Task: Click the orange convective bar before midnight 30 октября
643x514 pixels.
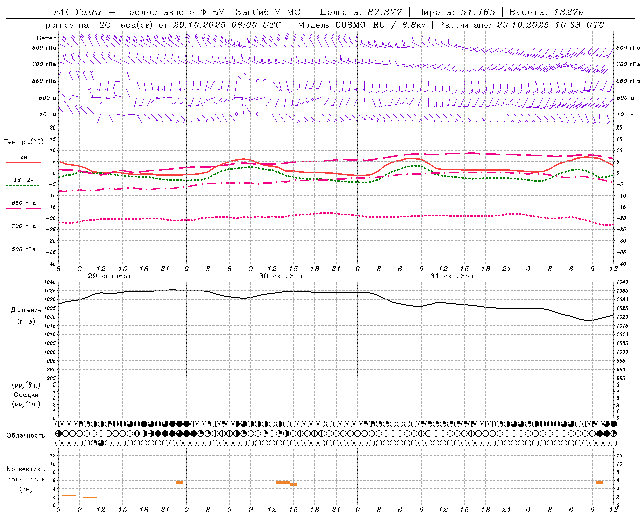Action: [x=179, y=483]
